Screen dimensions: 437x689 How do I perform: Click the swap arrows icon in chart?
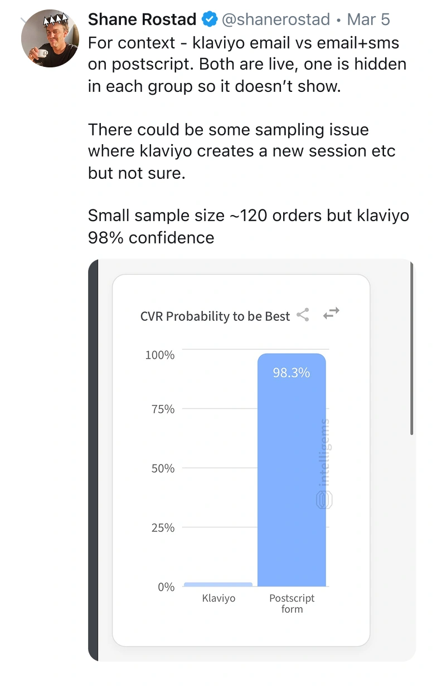click(331, 314)
